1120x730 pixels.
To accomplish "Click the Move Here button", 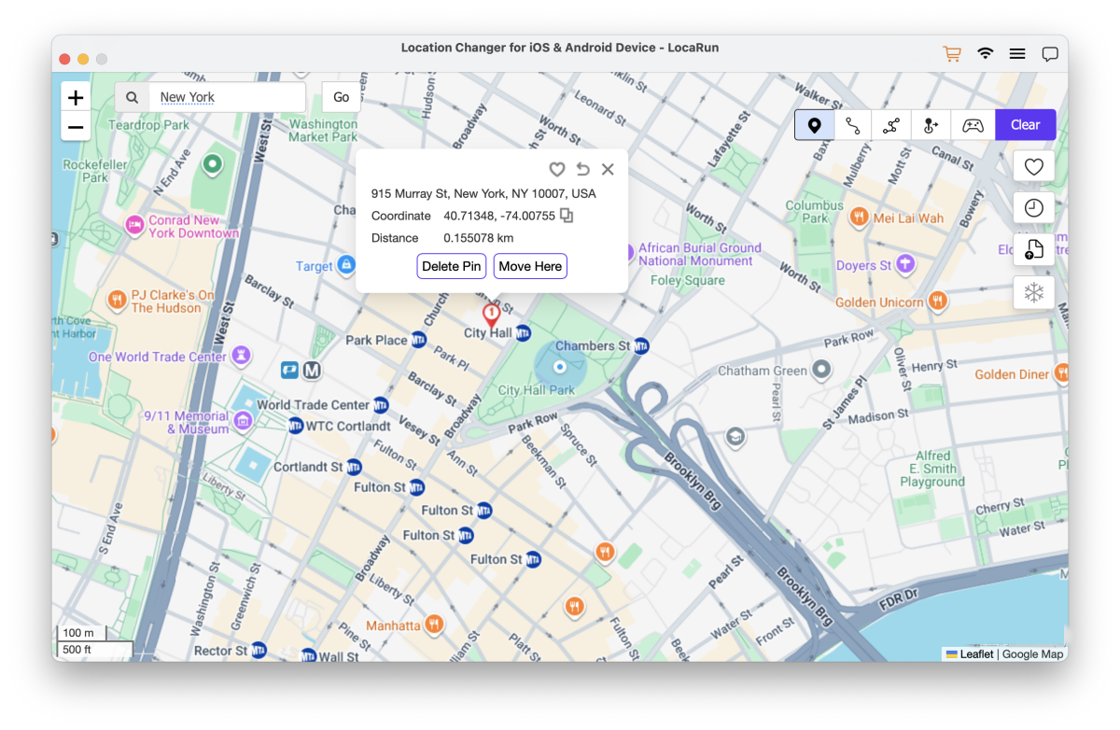I will 530,266.
